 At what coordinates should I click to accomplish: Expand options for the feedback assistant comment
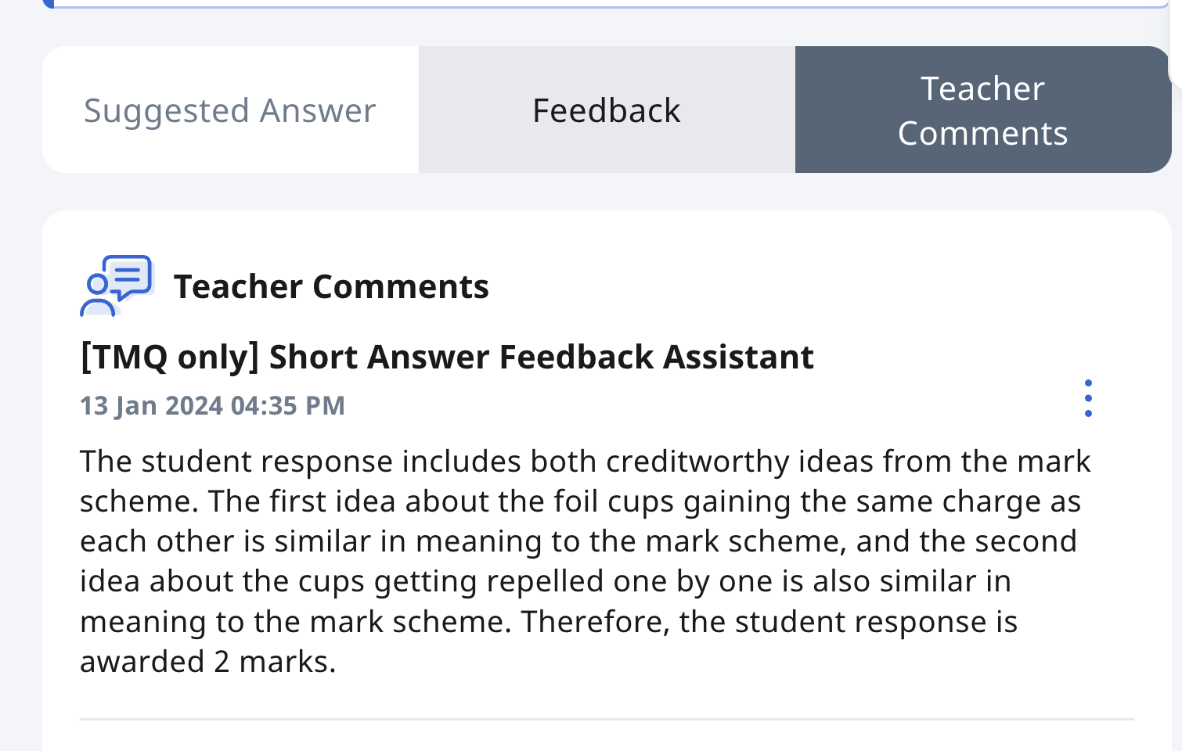[x=1089, y=398]
